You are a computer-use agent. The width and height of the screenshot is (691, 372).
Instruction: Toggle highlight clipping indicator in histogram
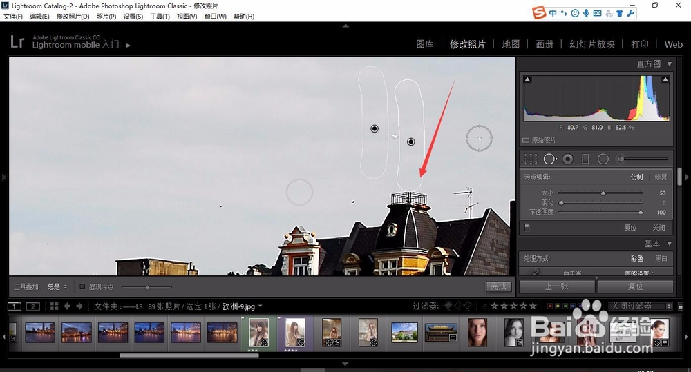pyautogui.click(x=665, y=79)
